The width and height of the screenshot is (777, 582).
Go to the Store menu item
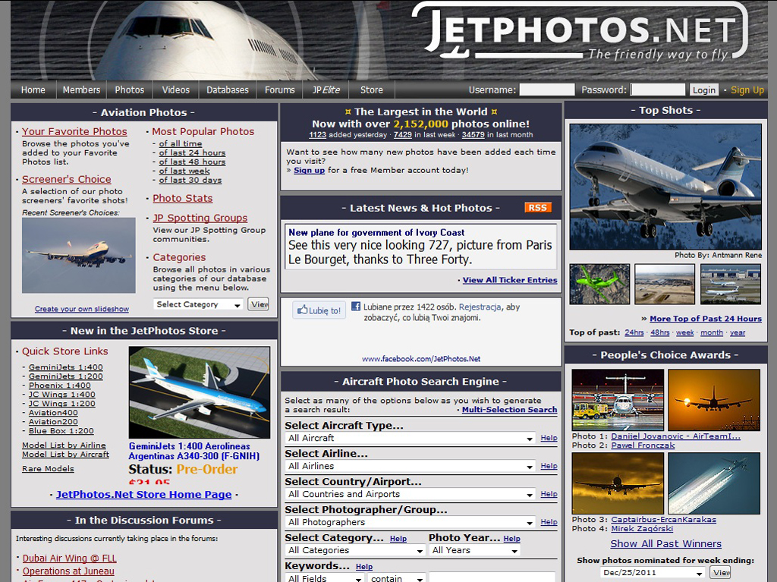tap(372, 90)
